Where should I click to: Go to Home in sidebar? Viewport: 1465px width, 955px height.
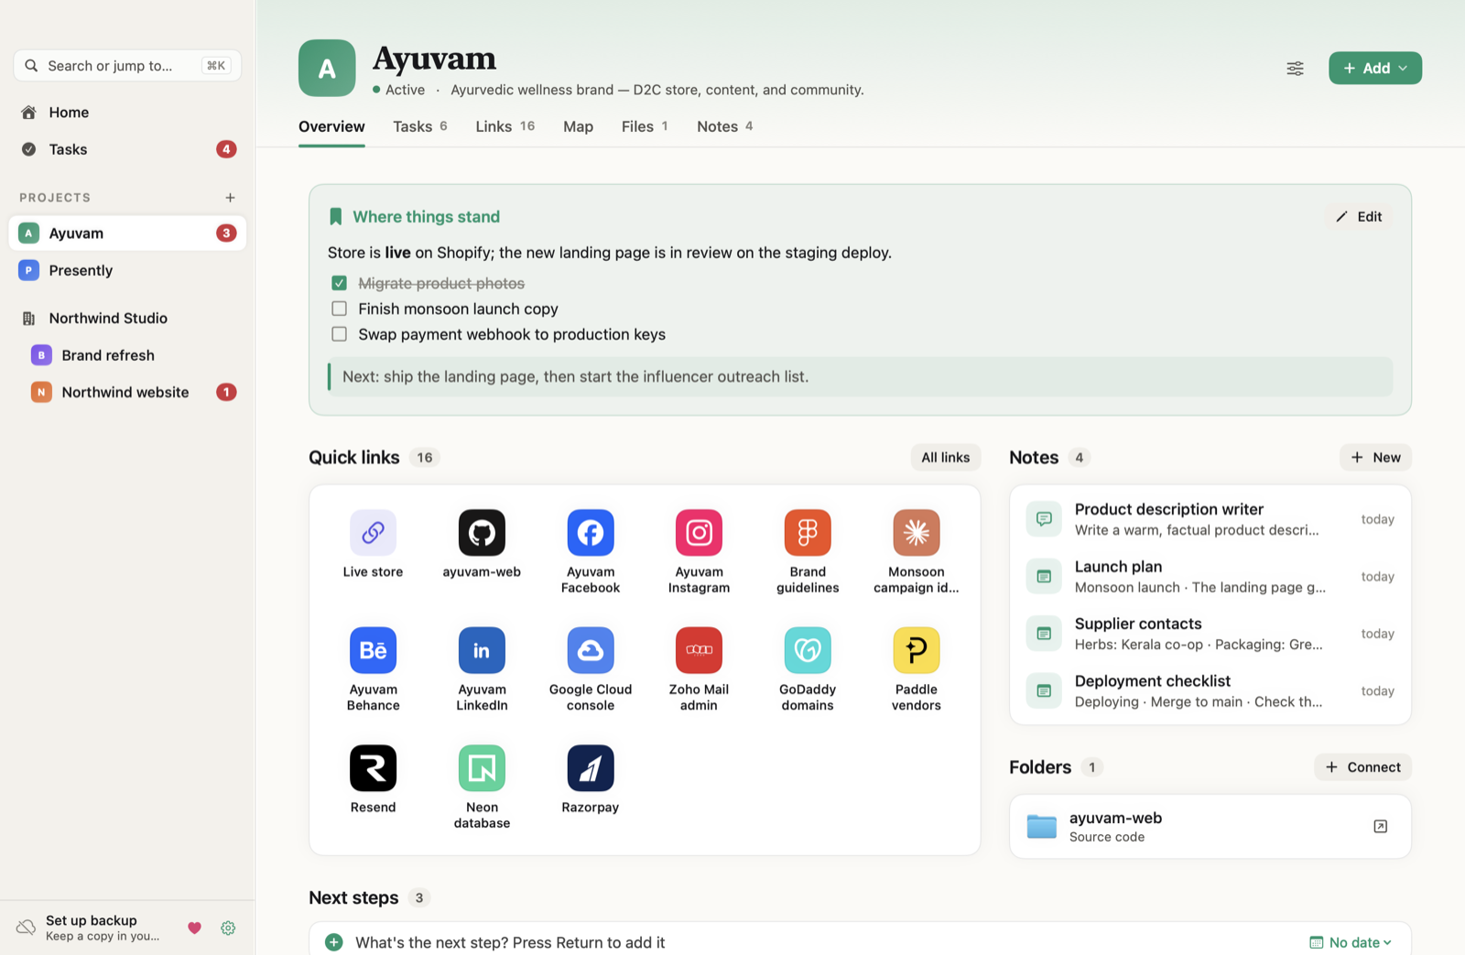pos(127,113)
